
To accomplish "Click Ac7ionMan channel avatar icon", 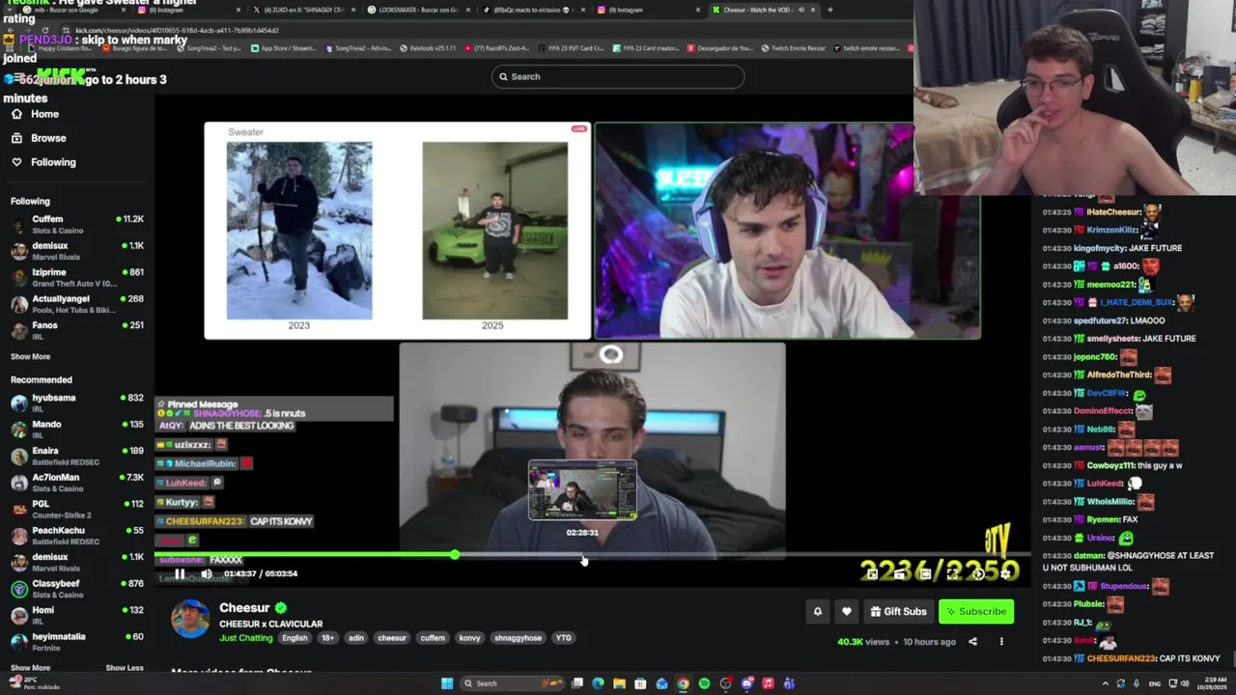I will pyautogui.click(x=18, y=482).
